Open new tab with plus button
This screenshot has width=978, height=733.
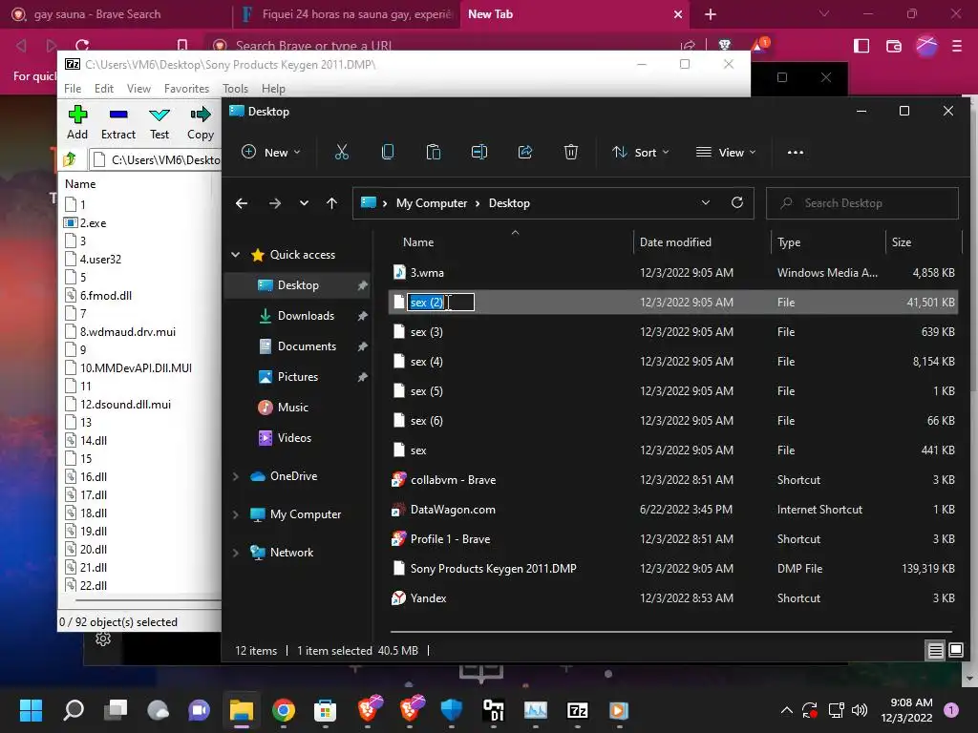pos(711,14)
